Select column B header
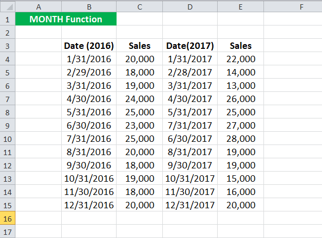322x238 pixels. [x=89, y=7]
